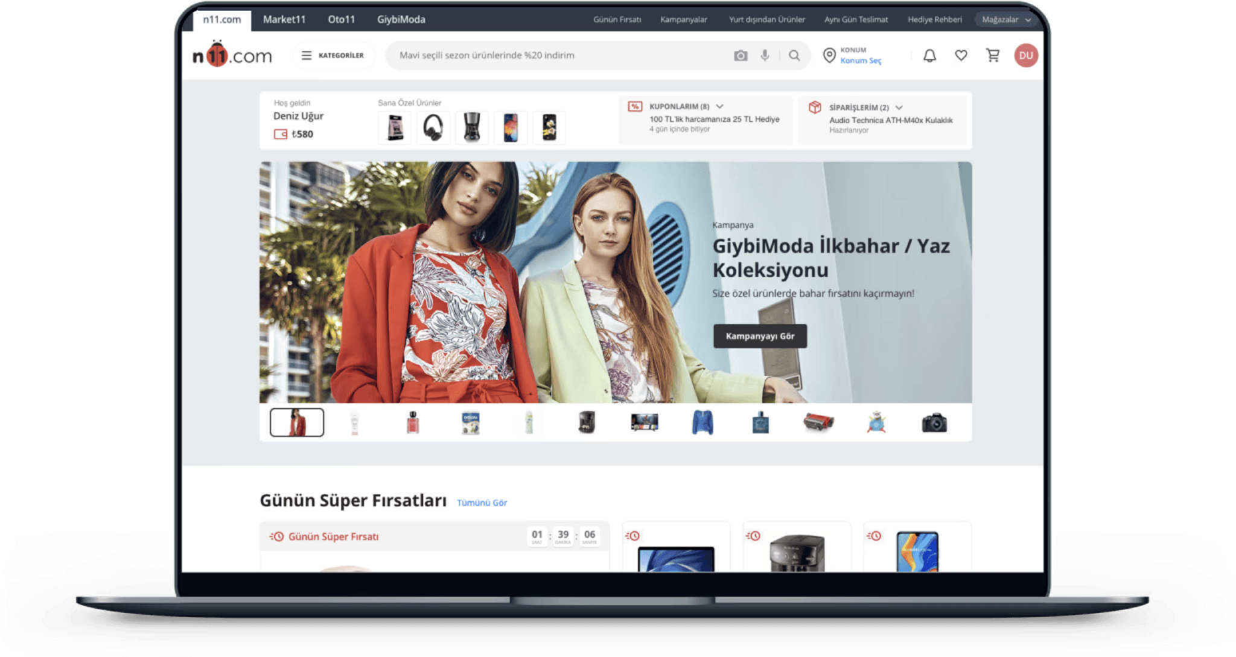Screen dimensions: 1236x657
Task: Open notifications bell icon
Action: click(929, 56)
